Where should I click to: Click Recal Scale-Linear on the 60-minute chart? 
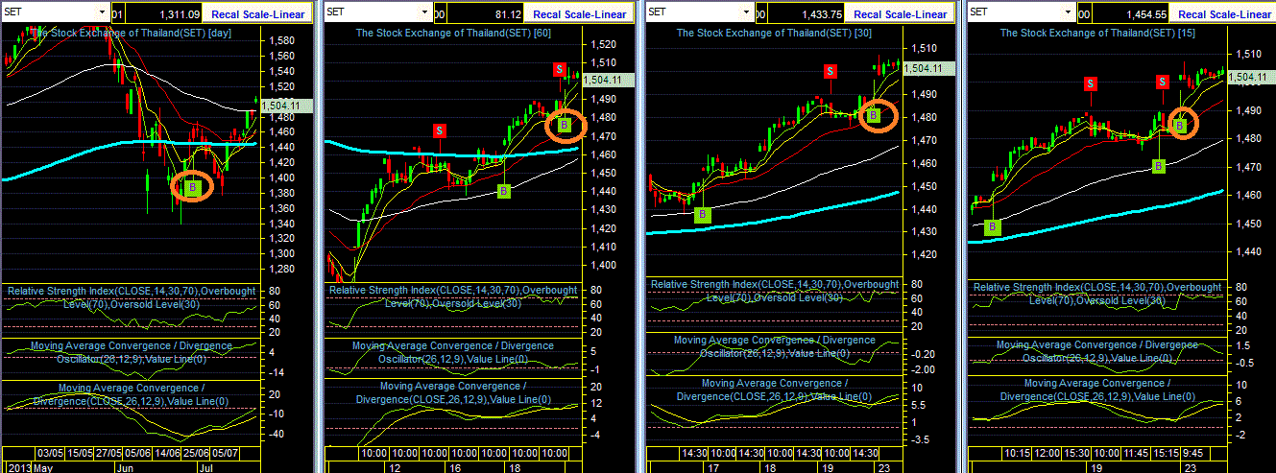pos(580,13)
